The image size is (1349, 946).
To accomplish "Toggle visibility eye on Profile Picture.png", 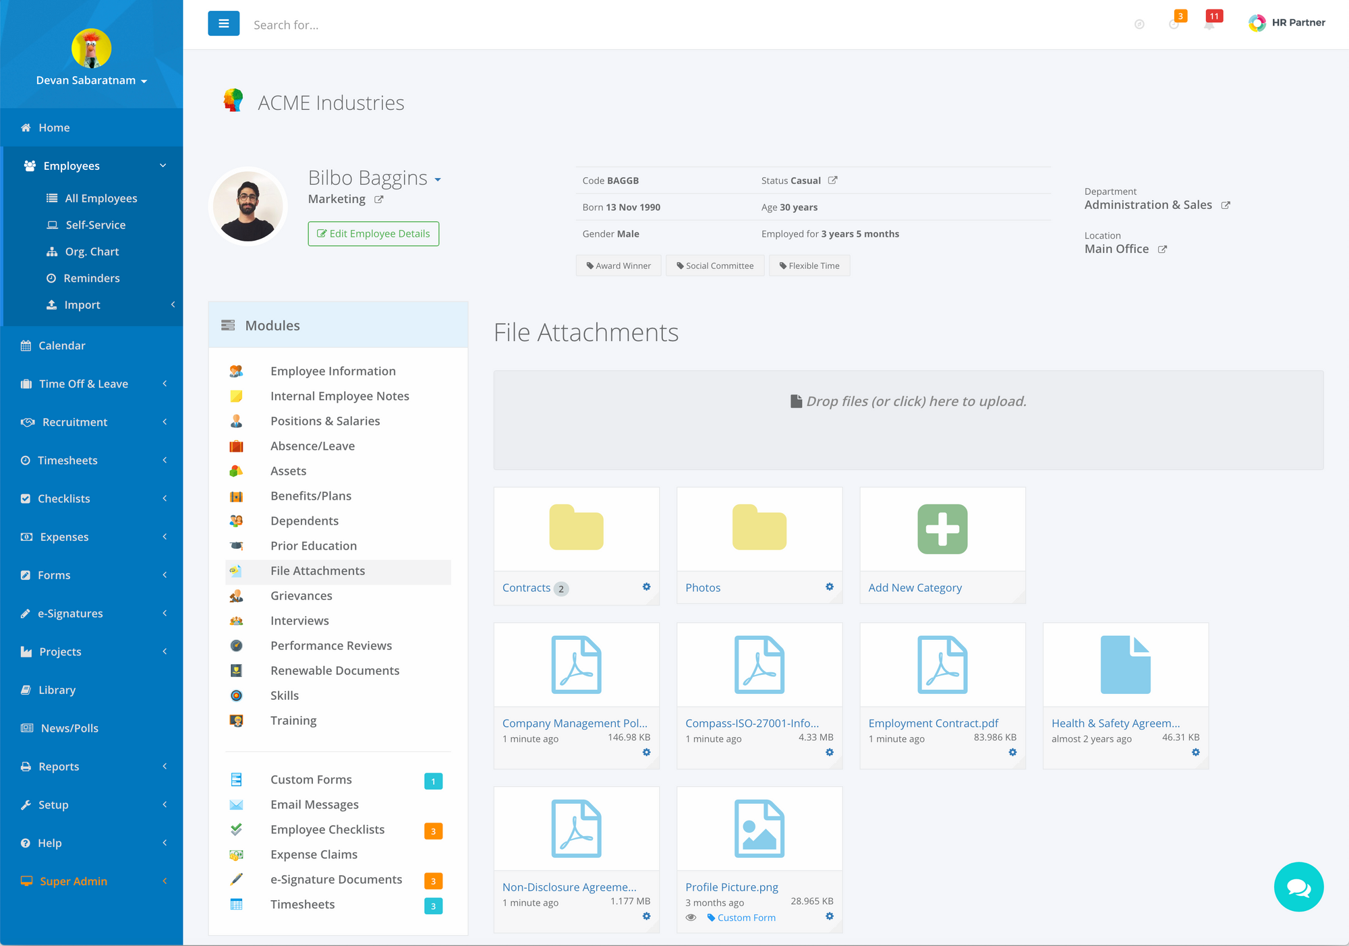I will [691, 918].
